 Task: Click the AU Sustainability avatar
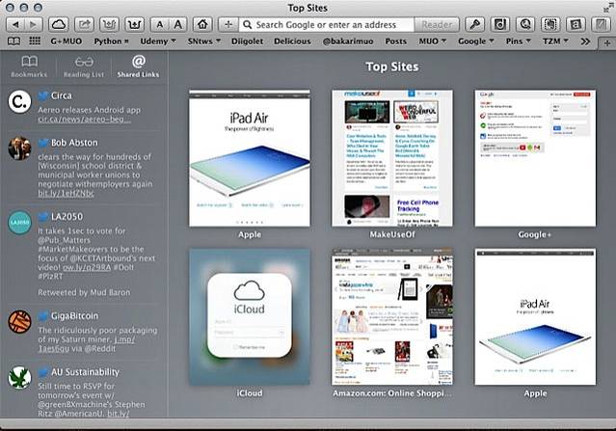(19, 378)
